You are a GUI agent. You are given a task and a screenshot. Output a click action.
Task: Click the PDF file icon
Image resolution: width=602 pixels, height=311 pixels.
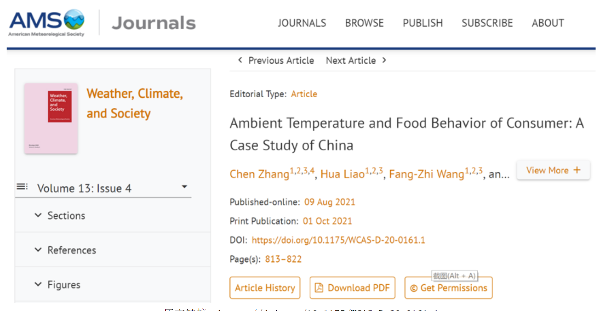(319, 288)
